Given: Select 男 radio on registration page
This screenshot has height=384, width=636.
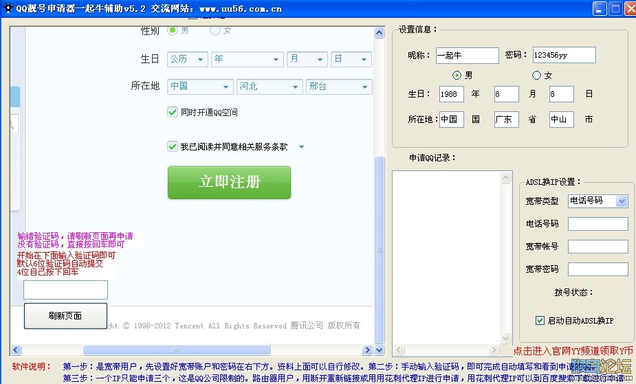Looking at the screenshot, I should (173, 30).
